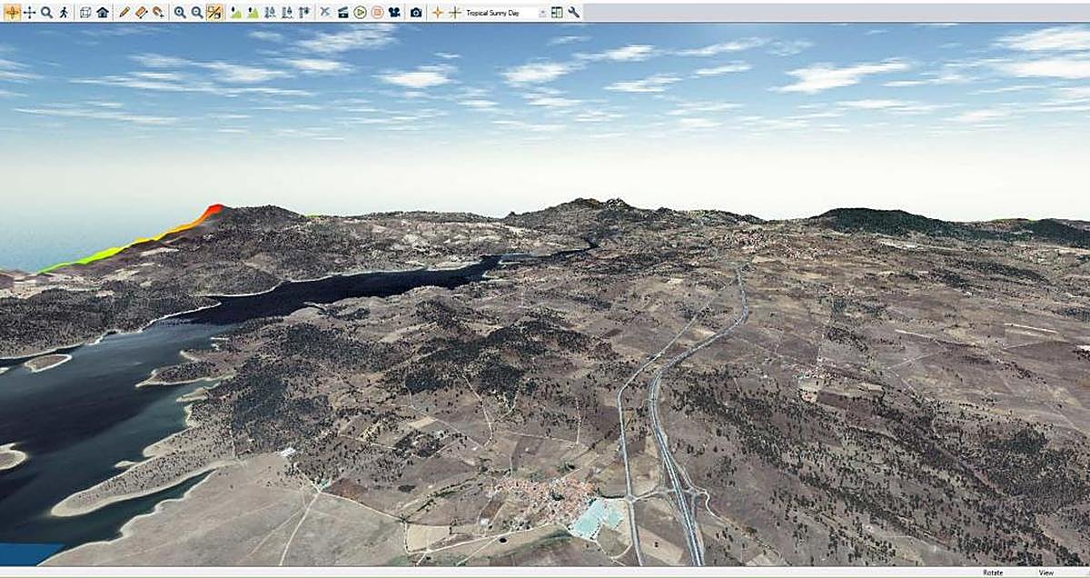Click the zoom in icon
Screen dimensions: 1090x578
180,13
